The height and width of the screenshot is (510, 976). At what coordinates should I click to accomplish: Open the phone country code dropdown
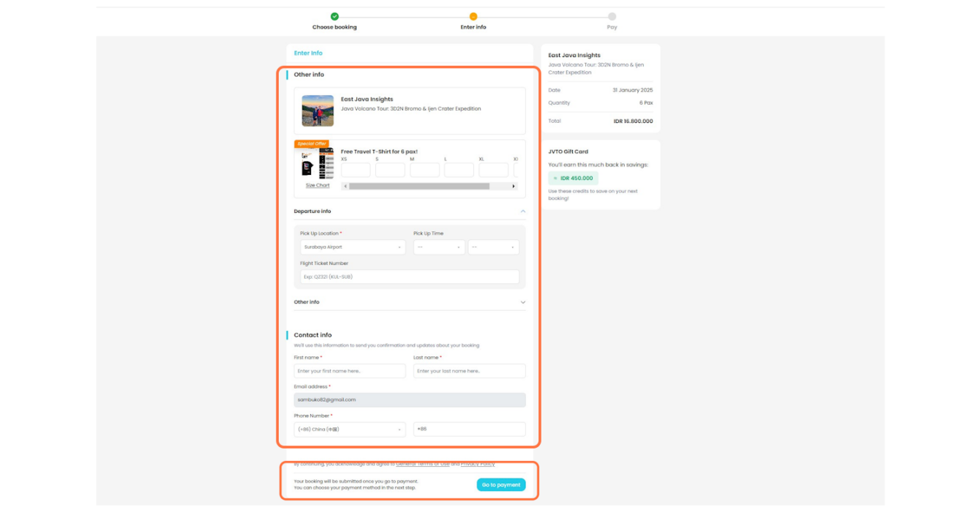pos(350,430)
